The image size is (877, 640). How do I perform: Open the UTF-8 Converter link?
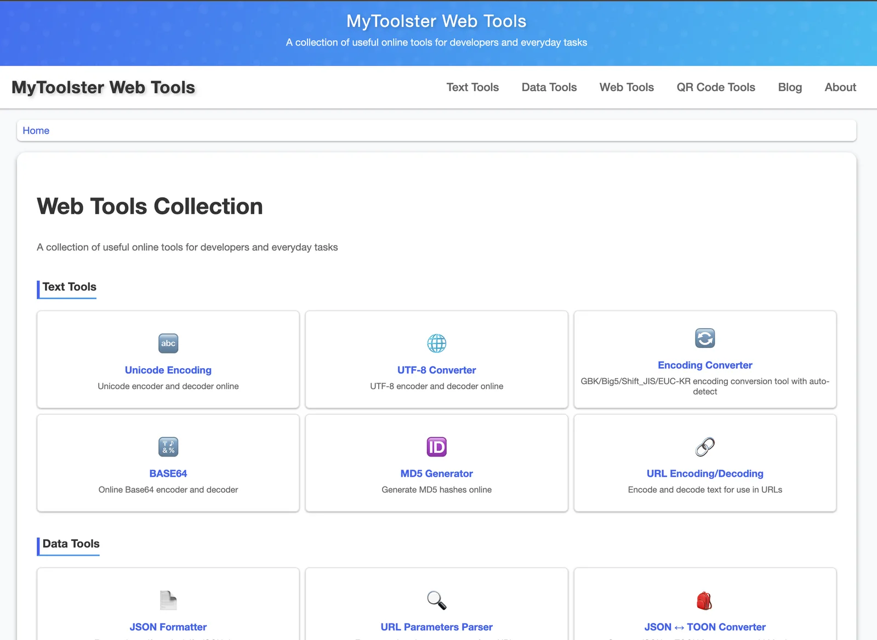tap(437, 370)
